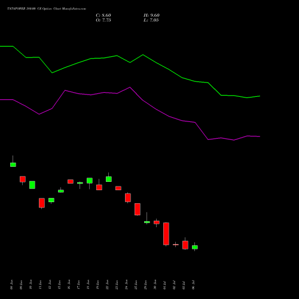Click the green candle for 22 Jun
This screenshot has width=299, height=299.
pyautogui.click(x=109, y=179)
